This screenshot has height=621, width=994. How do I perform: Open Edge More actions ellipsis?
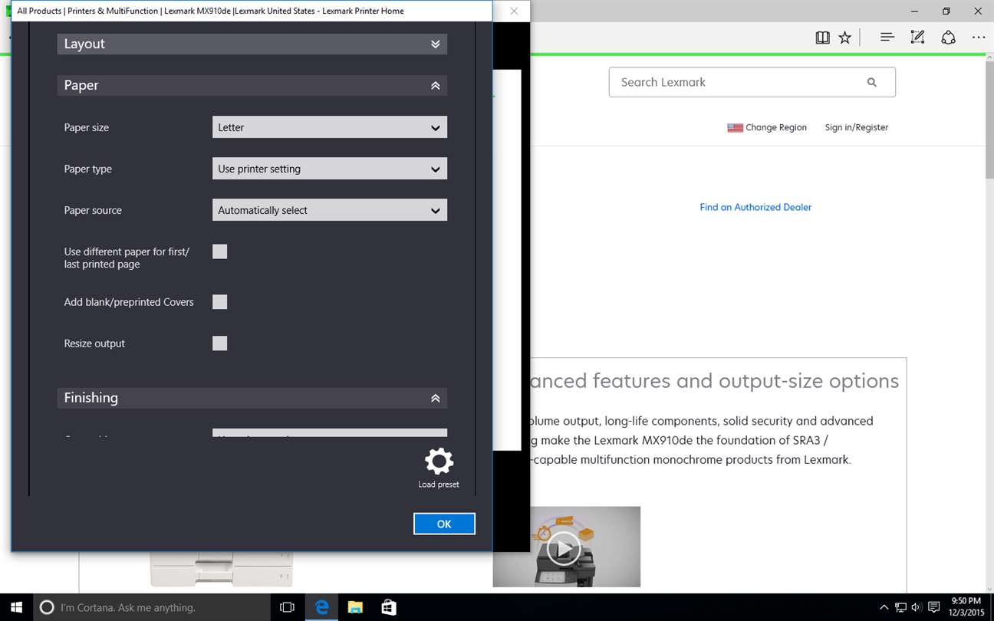click(979, 37)
